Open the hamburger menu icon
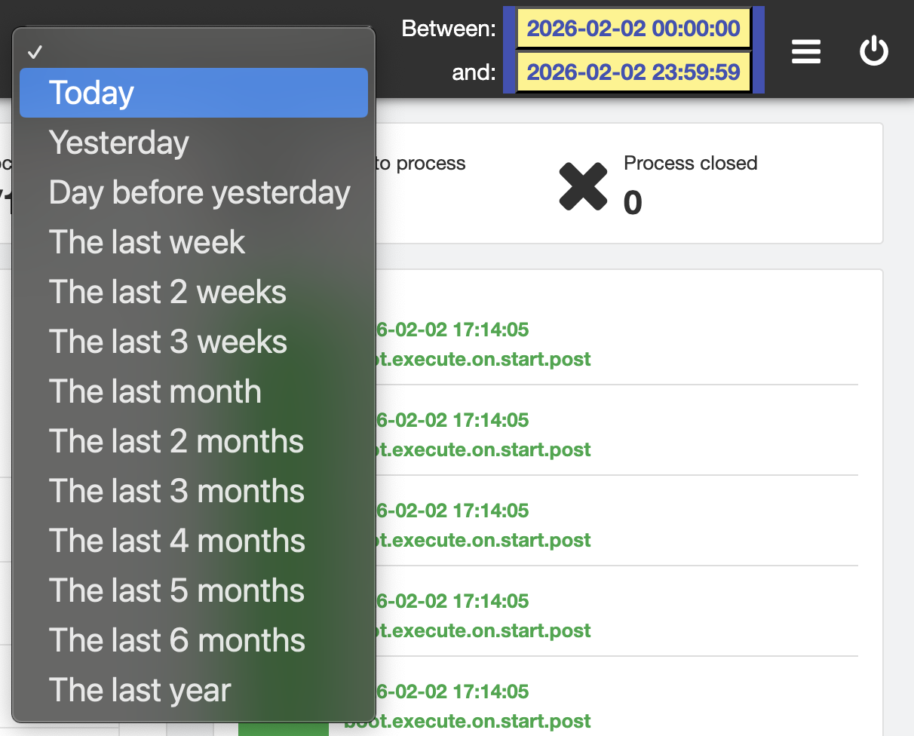The height and width of the screenshot is (736, 914). click(805, 51)
